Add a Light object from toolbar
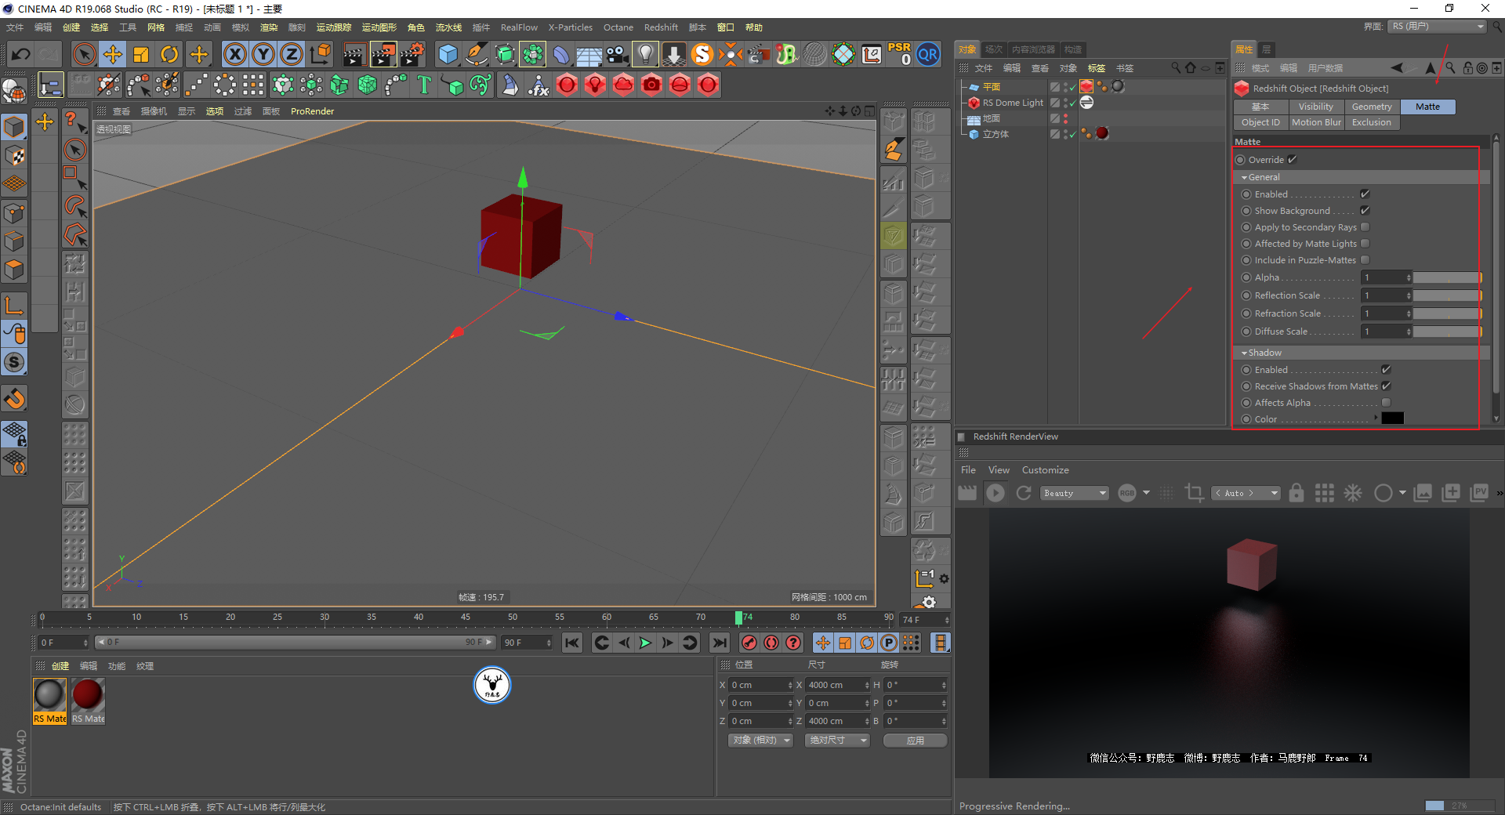This screenshot has width=1505, height=815. point(645,54)
